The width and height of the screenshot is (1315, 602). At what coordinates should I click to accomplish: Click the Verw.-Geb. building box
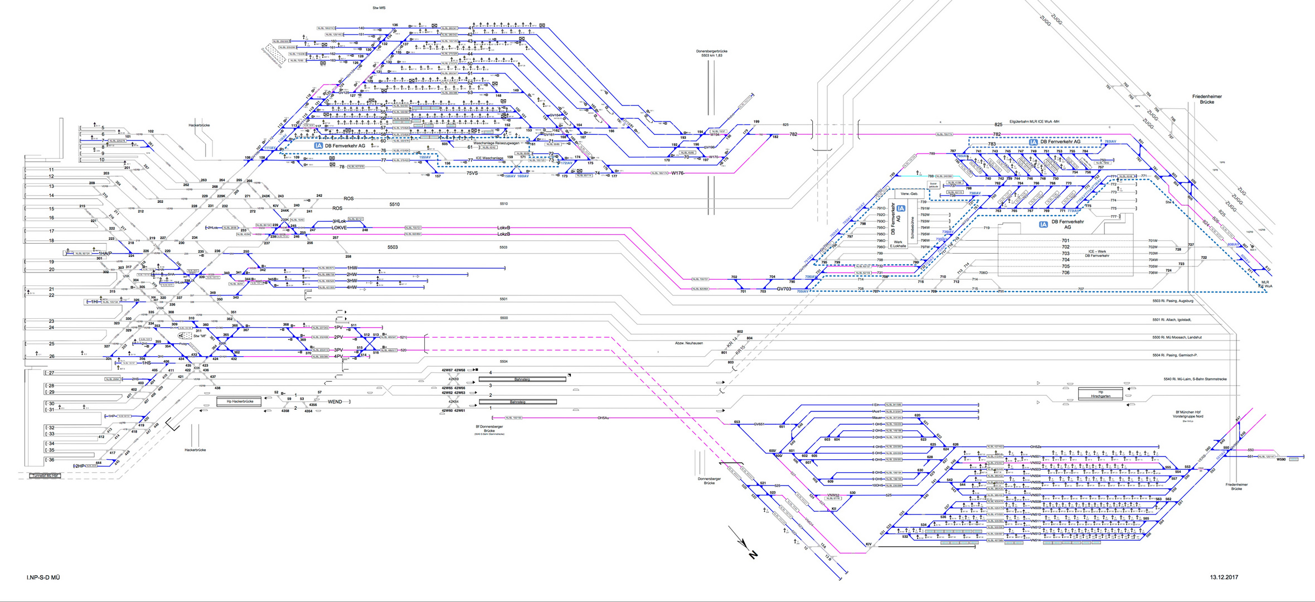(x=909, y=193)
